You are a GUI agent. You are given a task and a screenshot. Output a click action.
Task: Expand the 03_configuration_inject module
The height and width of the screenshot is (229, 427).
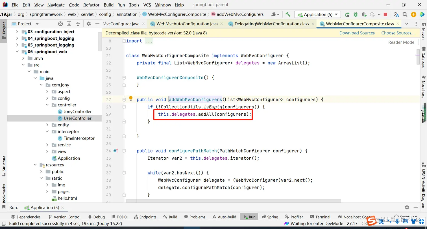tap(17, 32)
